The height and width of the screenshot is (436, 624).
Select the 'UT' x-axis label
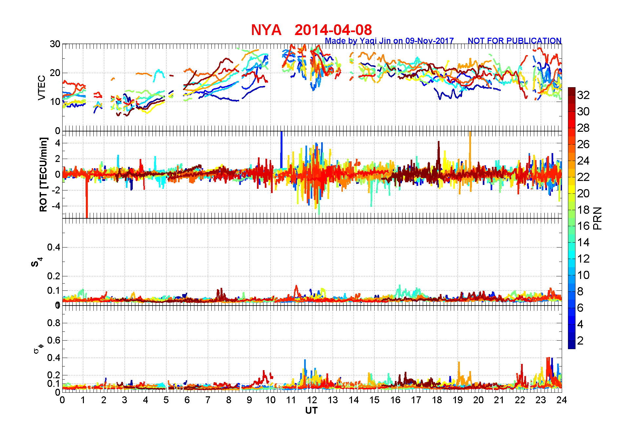pos(311,410)
